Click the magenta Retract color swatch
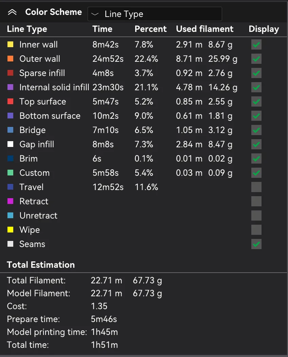The width and height of the screenshot is (288, 357). (x=11, y=201)
